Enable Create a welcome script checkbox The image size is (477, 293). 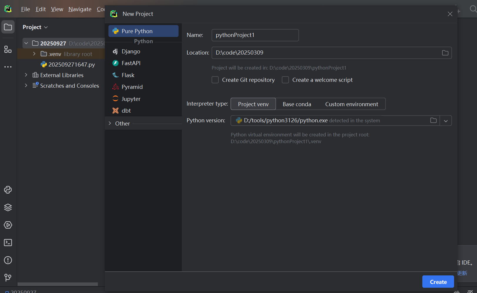285,80
